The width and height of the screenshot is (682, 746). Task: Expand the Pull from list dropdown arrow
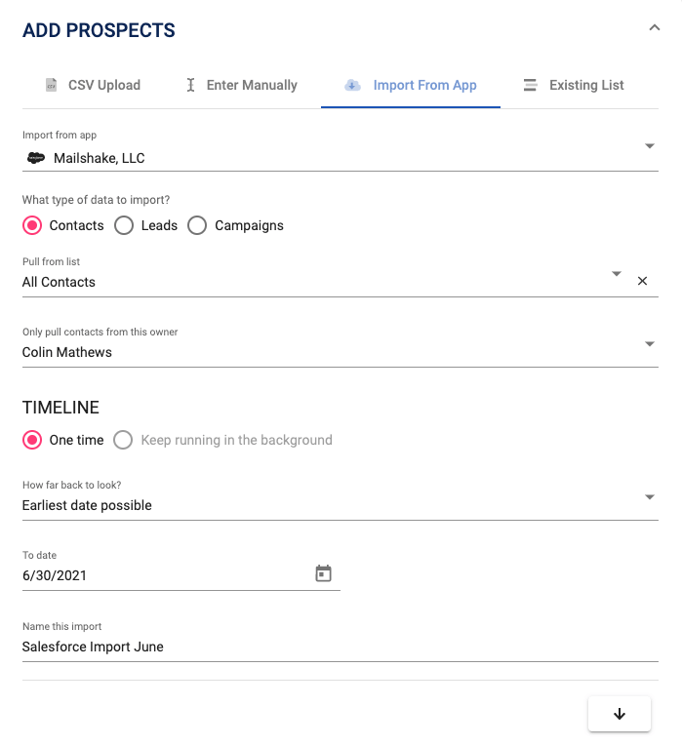(x=617, y=274)
